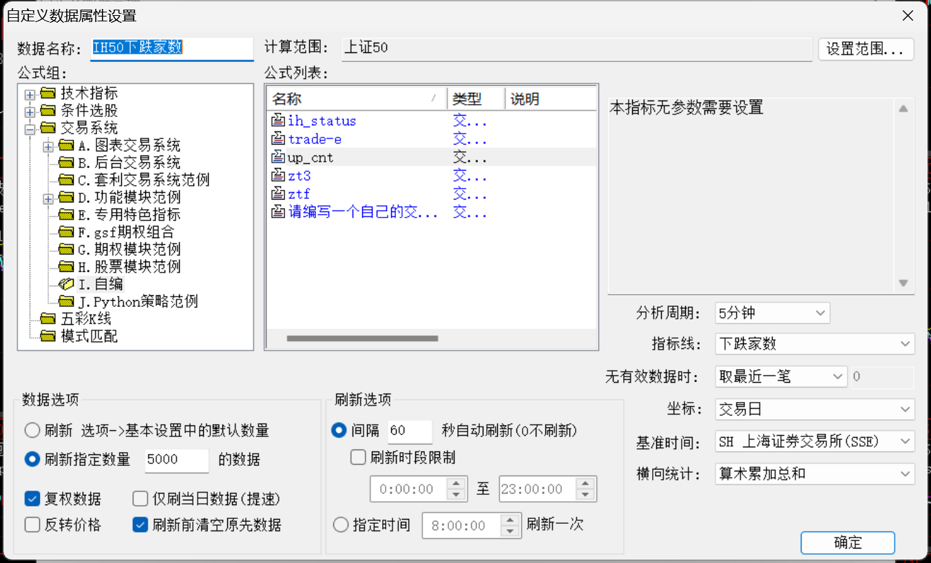Enable 仅刷当日数据(提速) checkbox

(x=140, y=498)
